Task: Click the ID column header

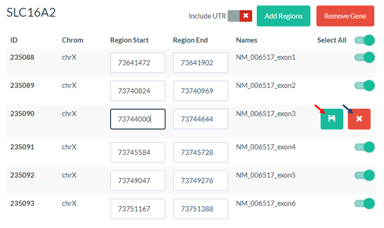Action: [14, 40]
